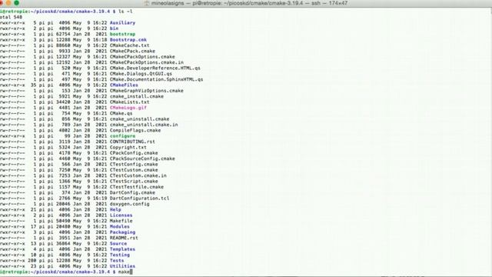
Task: Click the ls -l command text
Action: click(125, 12)
